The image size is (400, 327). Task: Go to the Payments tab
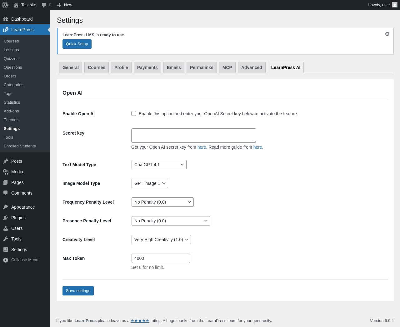(147, 67)
